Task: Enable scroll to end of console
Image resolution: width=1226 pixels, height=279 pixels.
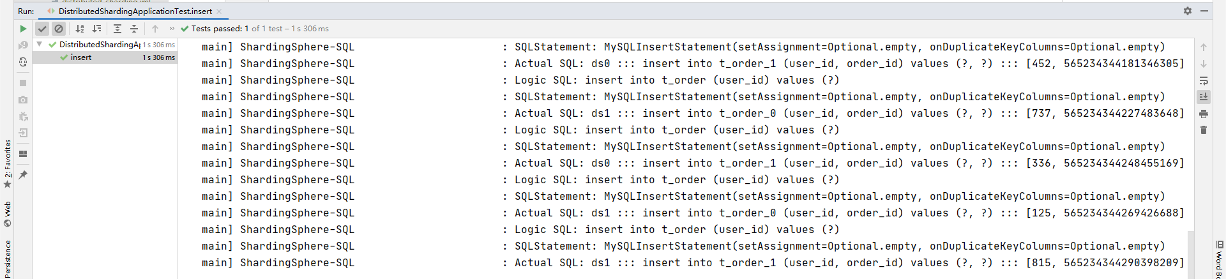Action: pyautogui.click(x=1204, y=97)
